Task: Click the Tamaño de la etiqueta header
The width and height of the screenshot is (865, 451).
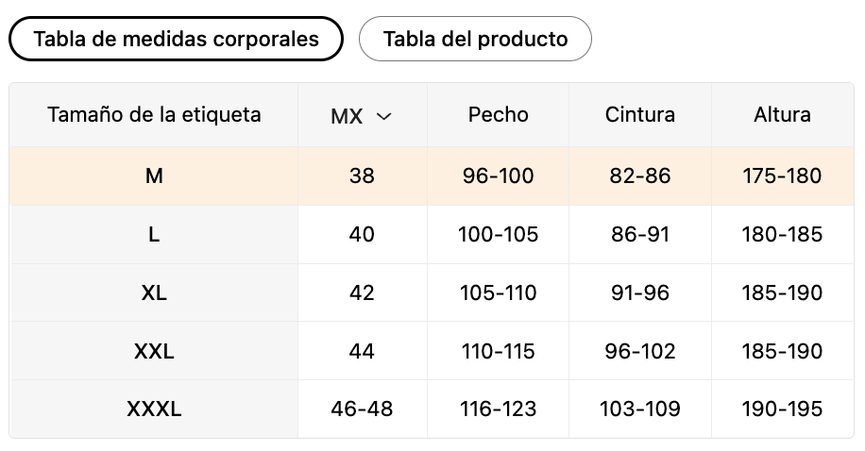Action: coord(154,115)
